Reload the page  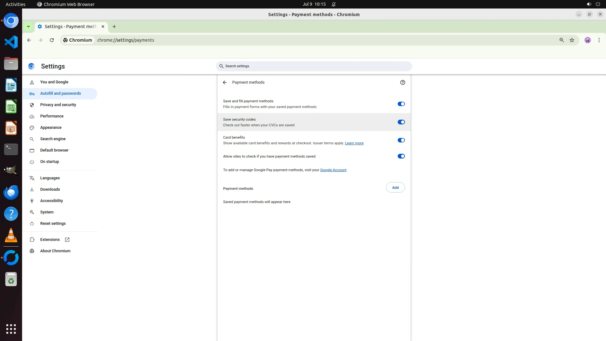[x=52, y=40]
